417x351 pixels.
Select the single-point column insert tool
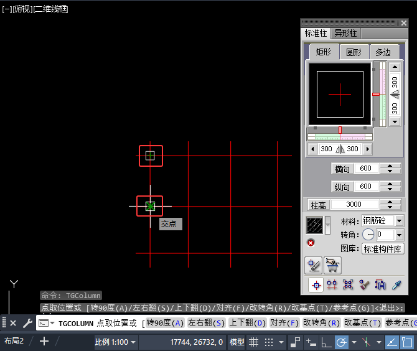click(x=316, y=285)
